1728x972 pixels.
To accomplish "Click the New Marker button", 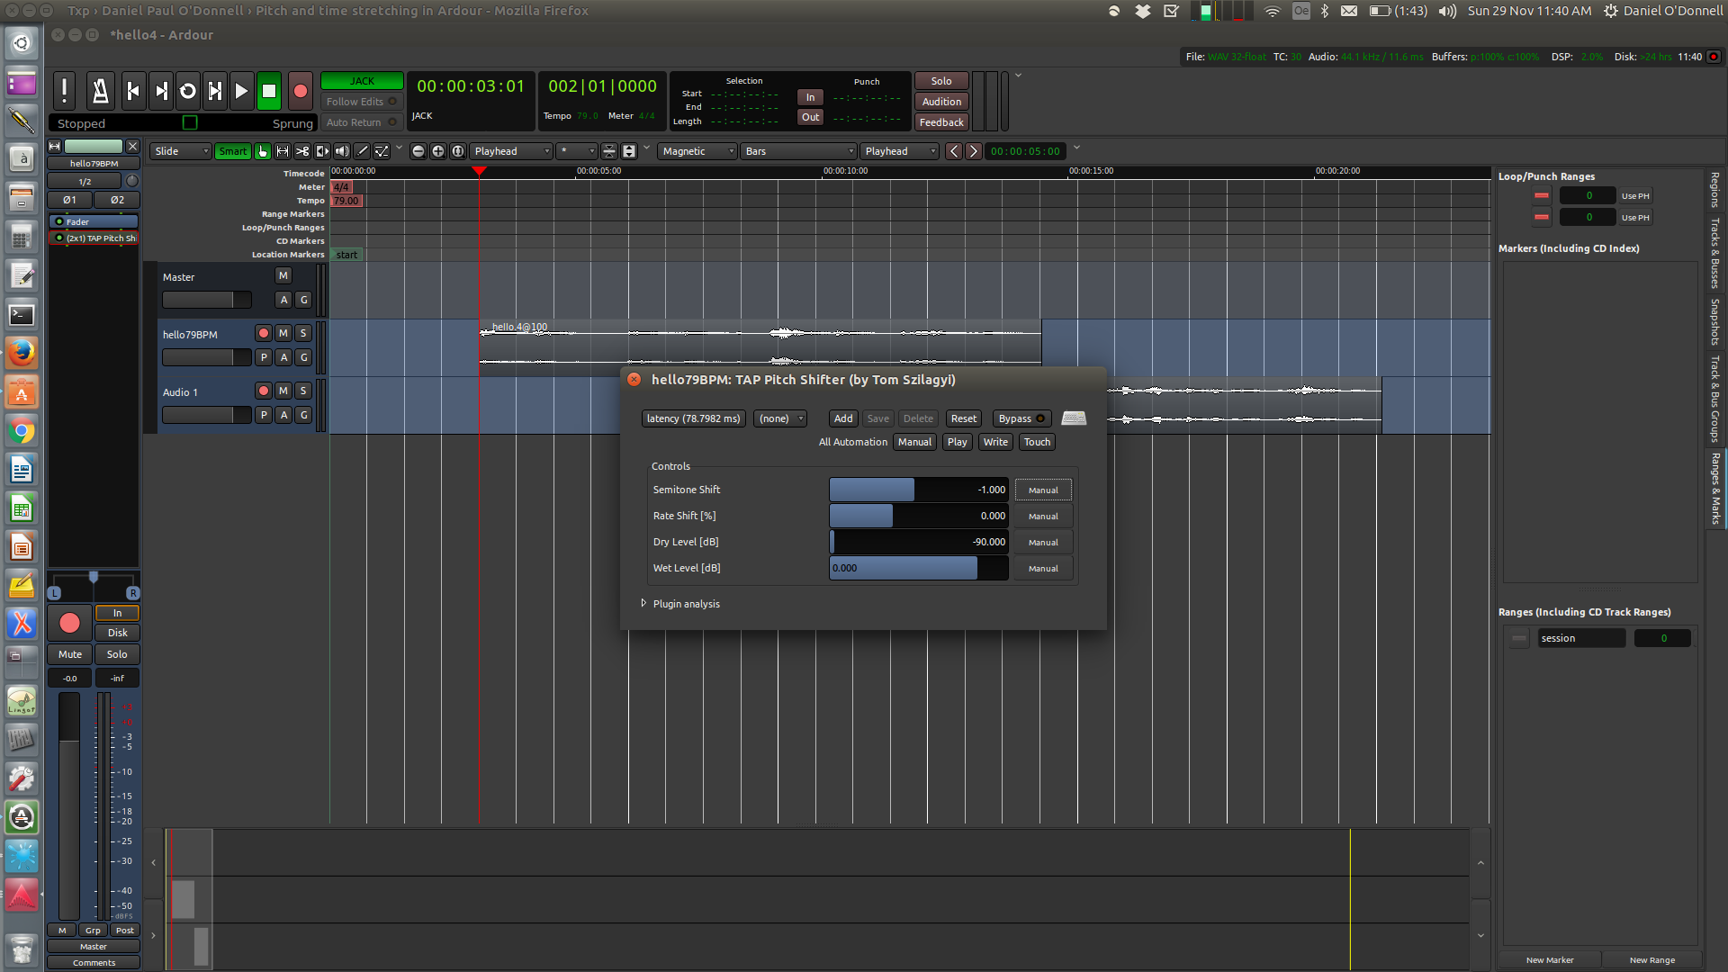I will point(1550,960).
